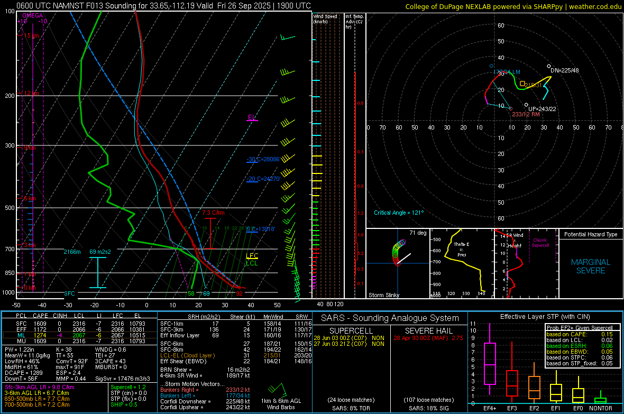The width and height of the screenshot is (624, 414).
Task: Click the Bunkers Left = 177/34 kt row
Action: coord(205,395)
